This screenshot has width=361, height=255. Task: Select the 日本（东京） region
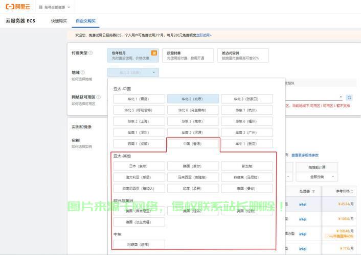(x=139, y=166)
